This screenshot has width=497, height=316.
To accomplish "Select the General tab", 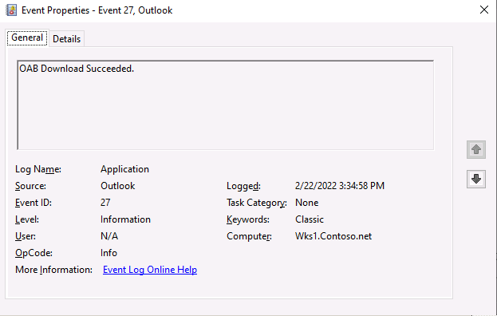I will [x=27, y=38].
